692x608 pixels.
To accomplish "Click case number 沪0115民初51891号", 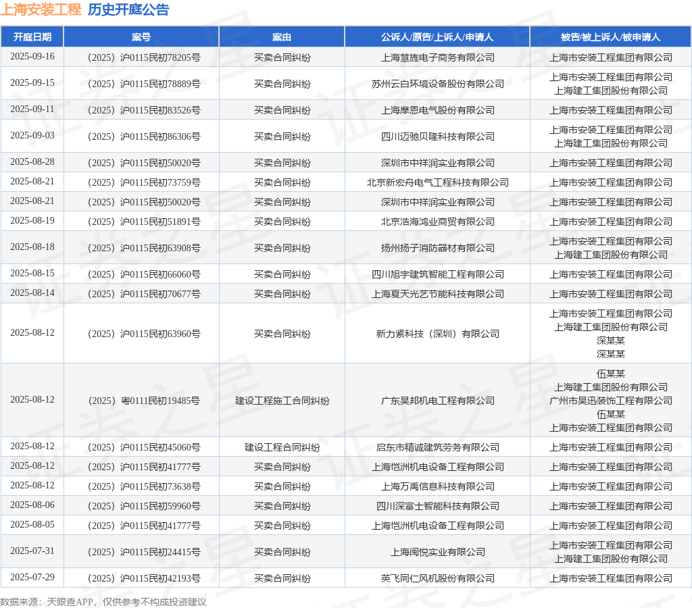I will pos(144,222).
